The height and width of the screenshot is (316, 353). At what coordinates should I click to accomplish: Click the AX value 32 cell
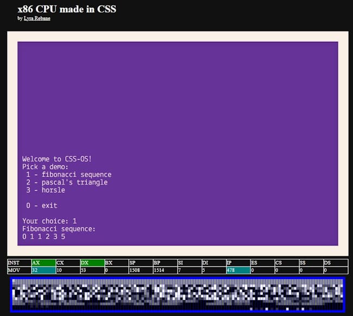pos(43,270)
